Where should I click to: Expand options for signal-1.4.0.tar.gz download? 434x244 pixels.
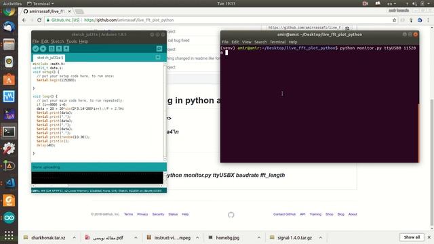pyautogui.click(x=321, y=238)
